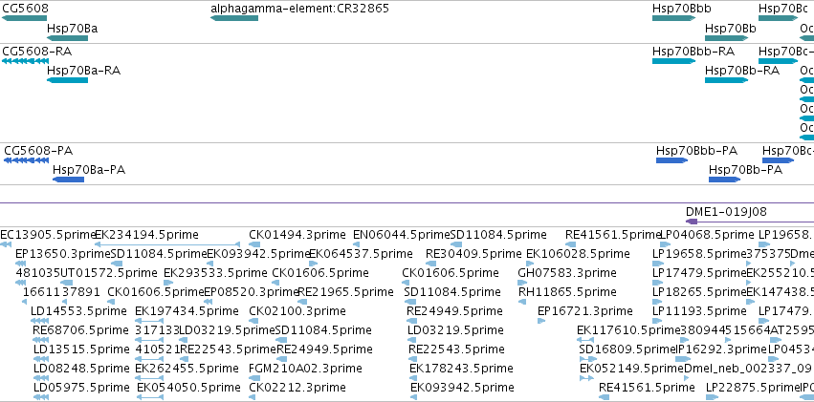
Task: Click the EK054050.5prime label
Action: [x=189, y=387]
